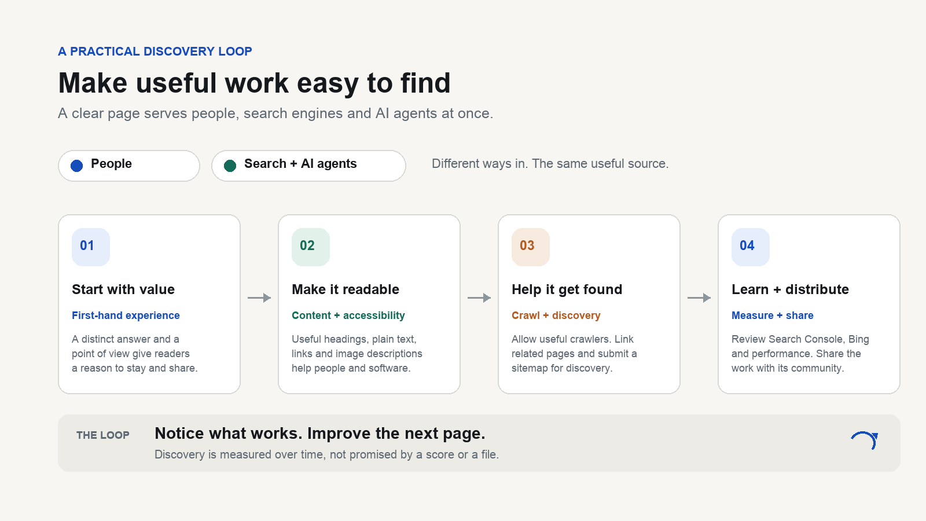Image resolution: width=926 pixels, height=521 pixels.
Task: Click Notice what works headline
Action: (320, 434)
